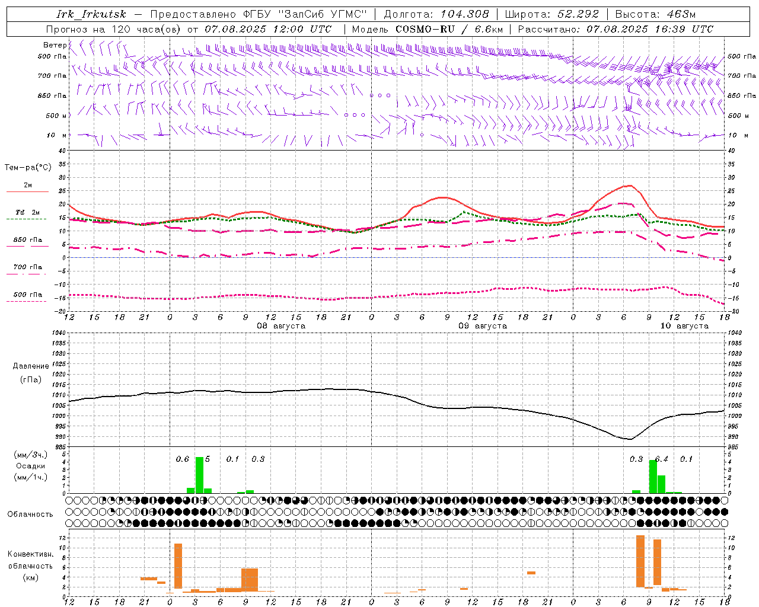Screen dimensions: 759x607
Task: Click the Конвективн. convective cloud panel label
Action: coord(30,554)
